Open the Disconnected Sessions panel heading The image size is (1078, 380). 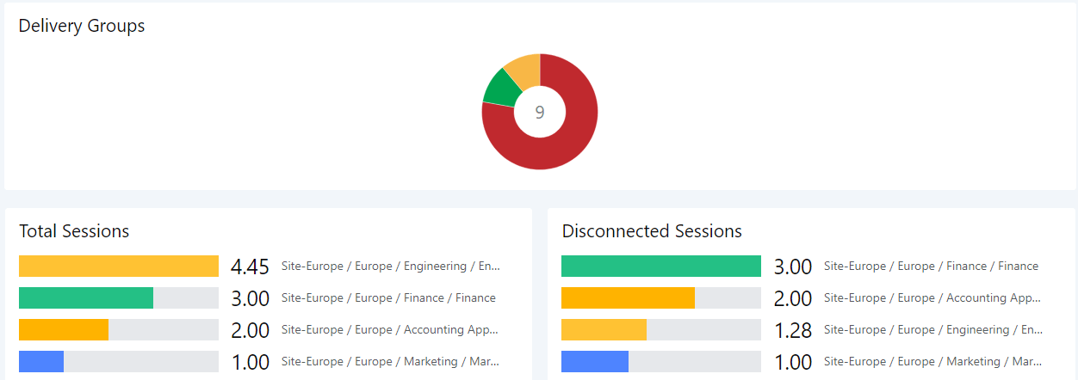click(x=652, y=231)
